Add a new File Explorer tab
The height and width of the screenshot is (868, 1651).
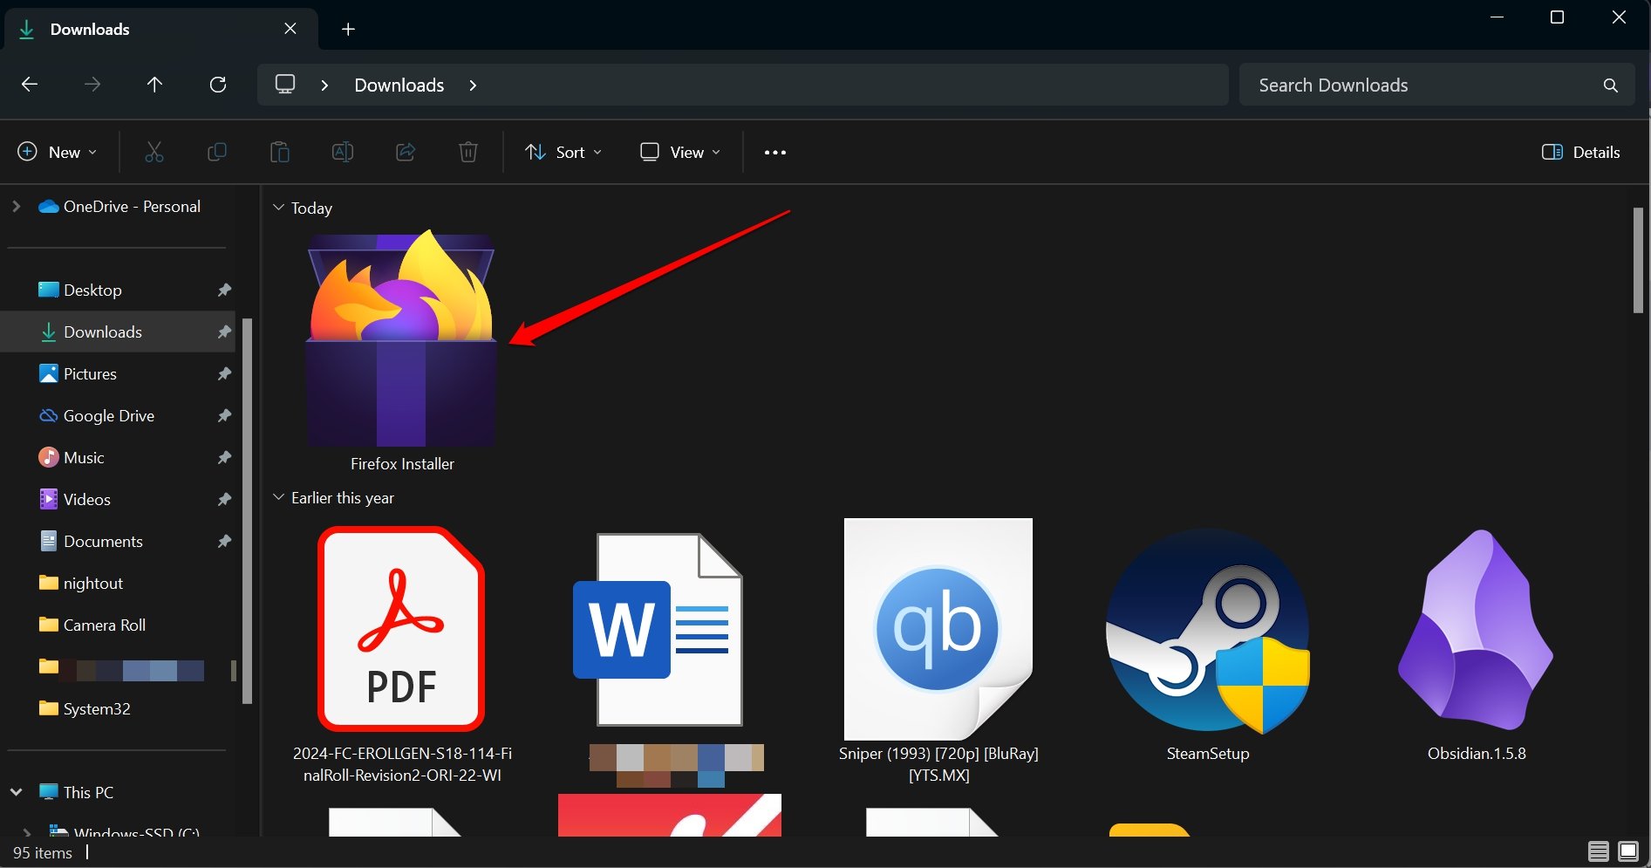(348, 29)
